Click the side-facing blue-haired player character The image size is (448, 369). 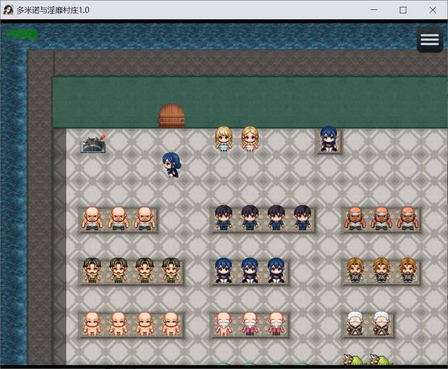point(171,165)
